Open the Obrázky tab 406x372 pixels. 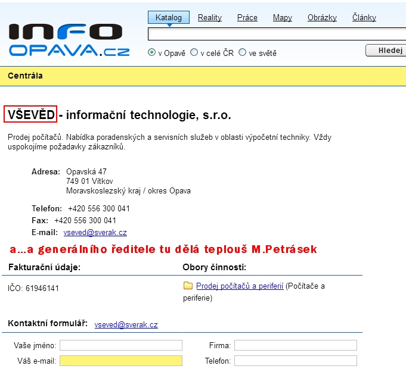coord(322,18)
